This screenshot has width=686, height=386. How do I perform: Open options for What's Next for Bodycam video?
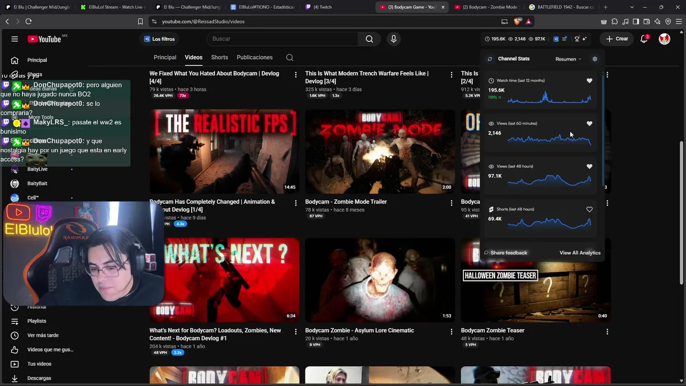tap(295, 332)
